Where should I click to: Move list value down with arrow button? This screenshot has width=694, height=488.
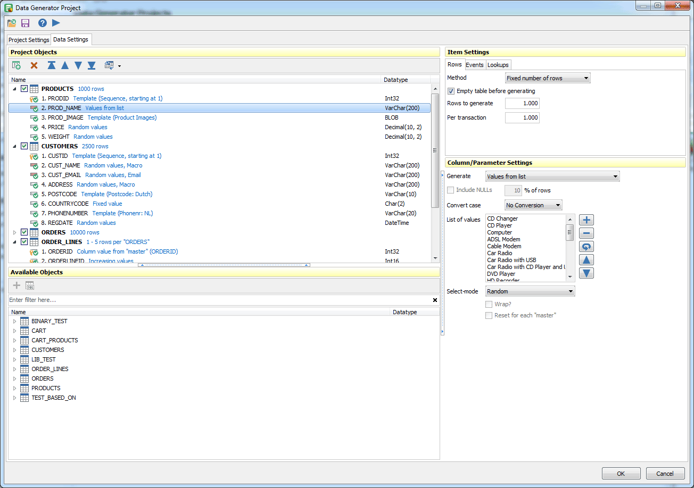[x=586, y=273]
